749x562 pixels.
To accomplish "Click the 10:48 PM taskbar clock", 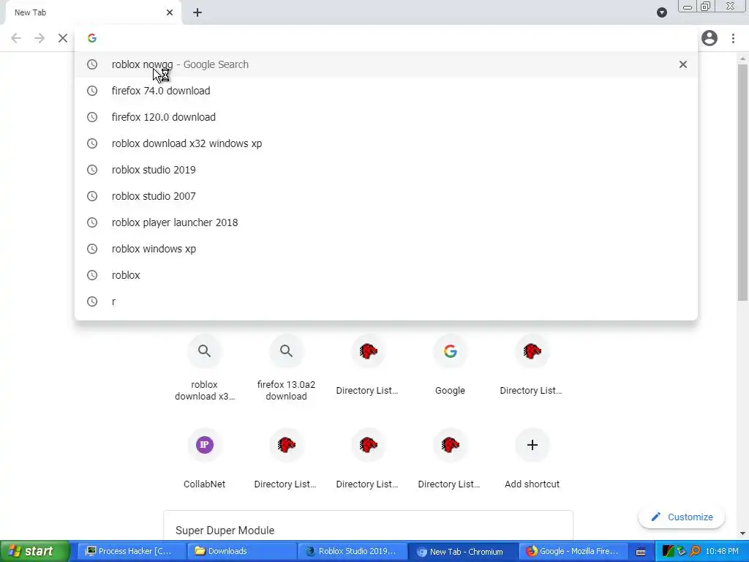I will click(x=722, y=551).
